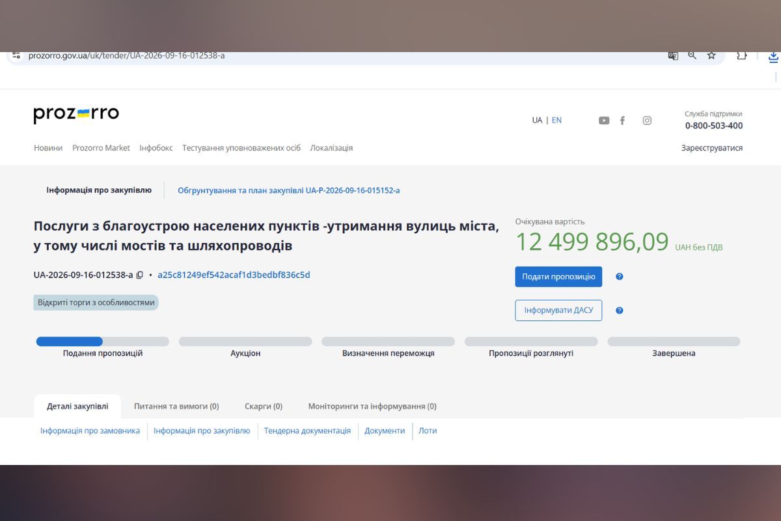Switch language to UA

coord(537,120)
